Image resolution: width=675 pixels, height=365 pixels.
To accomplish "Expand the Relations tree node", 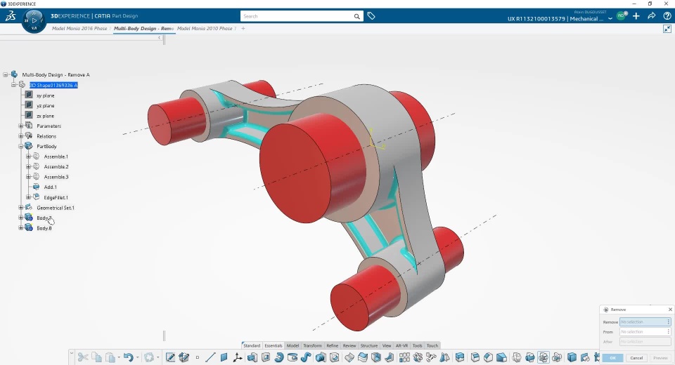I will pos(20,136).
